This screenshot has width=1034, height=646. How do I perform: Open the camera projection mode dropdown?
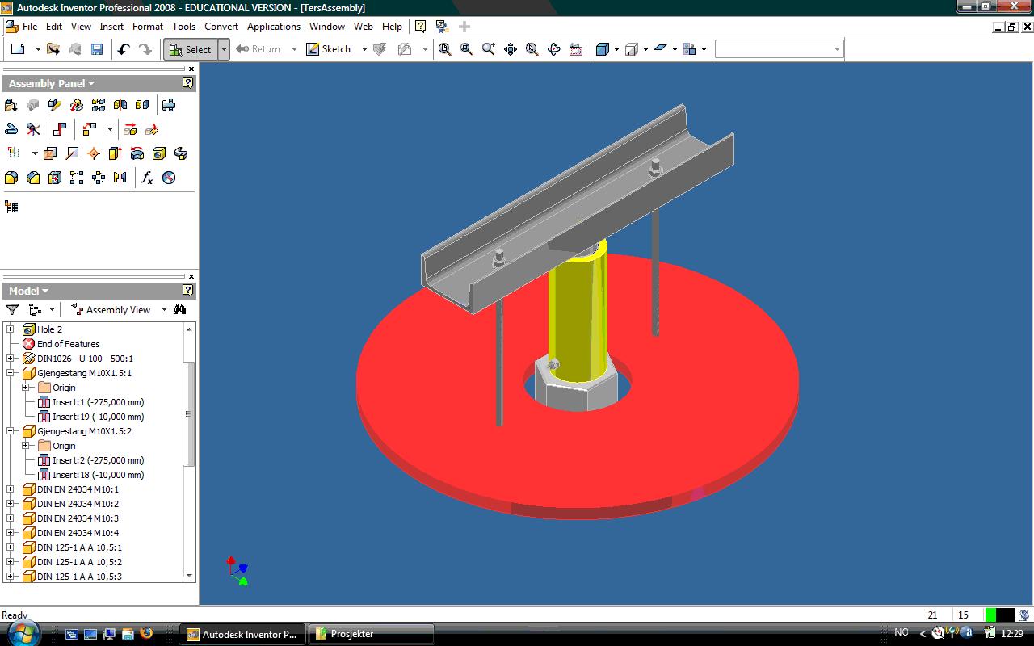(645, 49)
